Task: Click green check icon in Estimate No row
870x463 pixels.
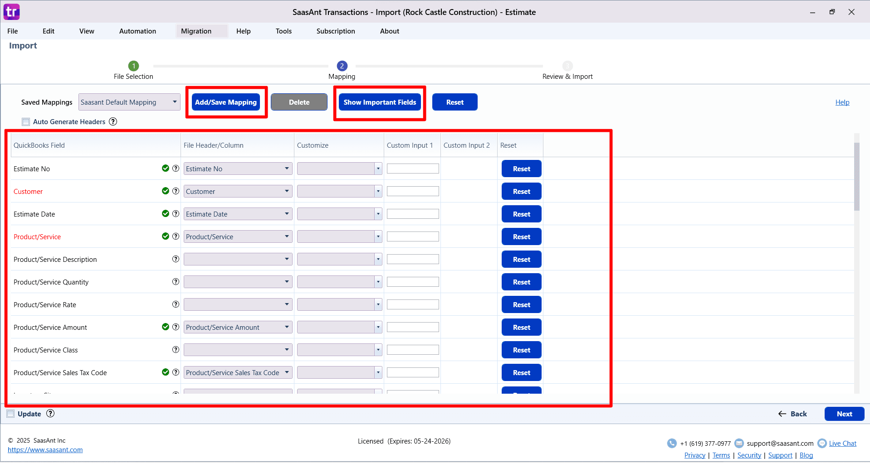Action: [x=166, y=169]
